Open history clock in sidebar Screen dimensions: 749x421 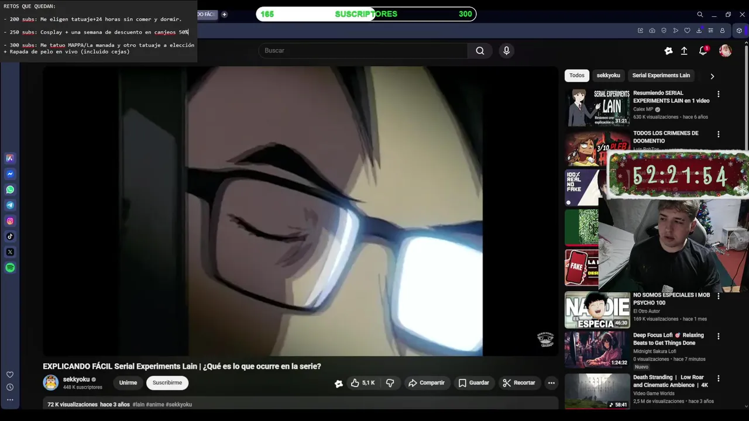click(10, 387)
